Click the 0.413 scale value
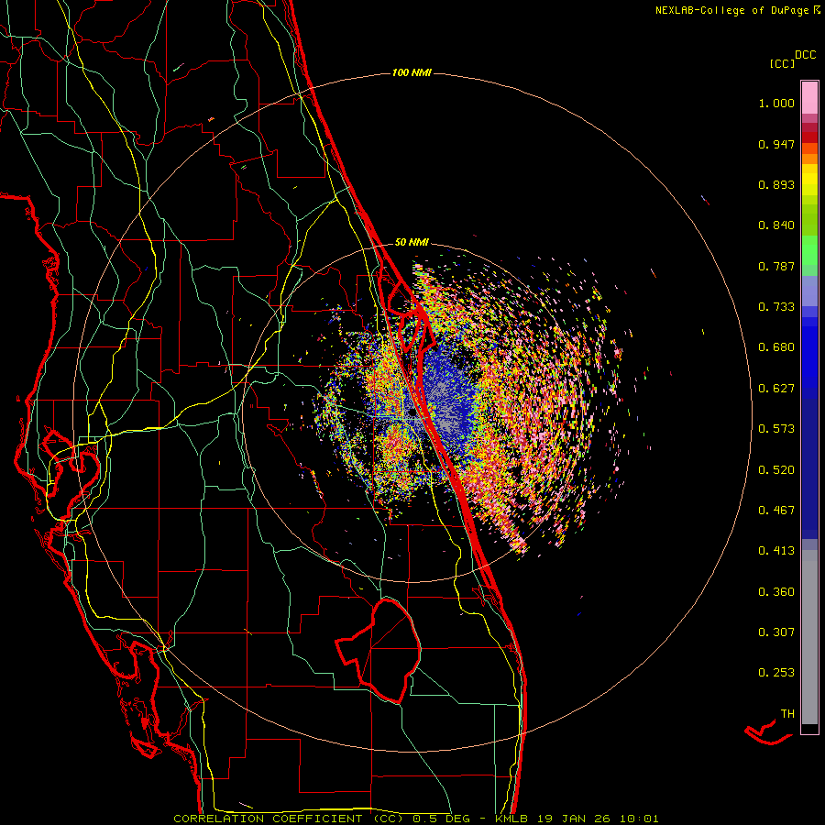Screen dimensions: 825x825 click(x=776, y=551)
